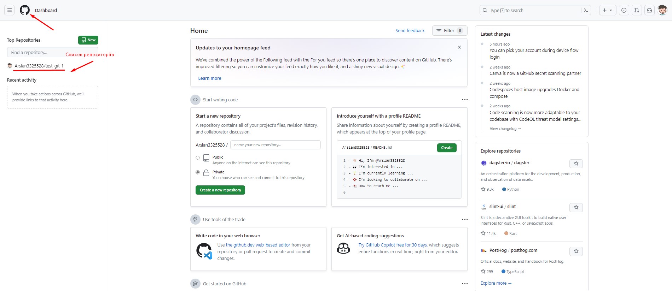
Task: Click the 11.4k stars count for slint
Action: tap(488, 233)
